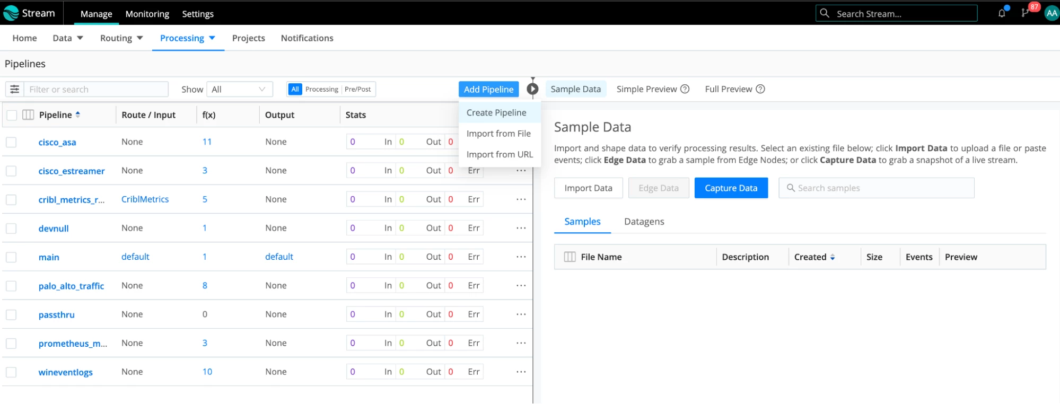Click the Search Stream input box

tap(896, 13)
